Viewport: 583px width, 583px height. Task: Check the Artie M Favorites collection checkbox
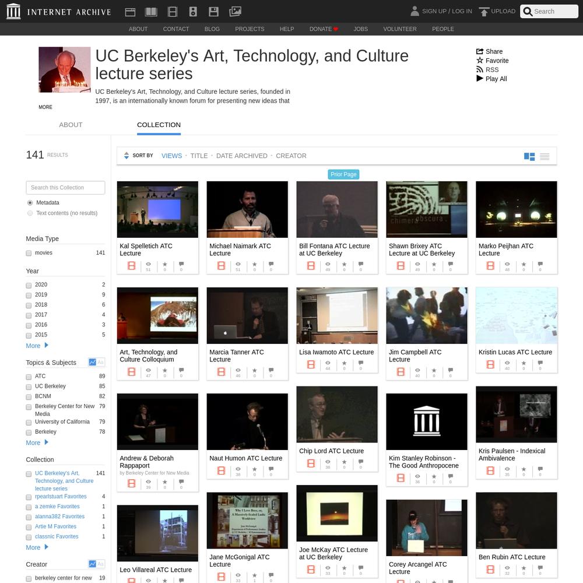pos(29,527)
